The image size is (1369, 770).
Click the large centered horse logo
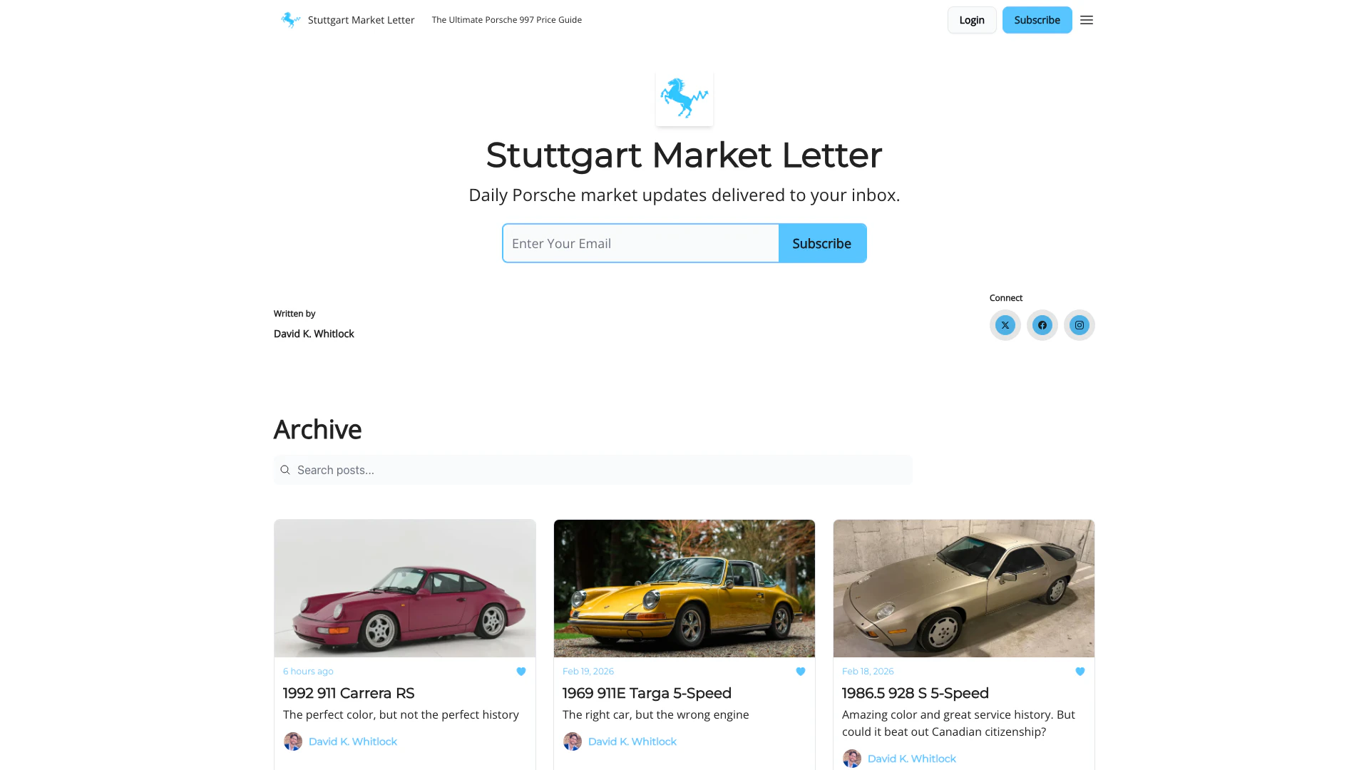click(684, 98)
